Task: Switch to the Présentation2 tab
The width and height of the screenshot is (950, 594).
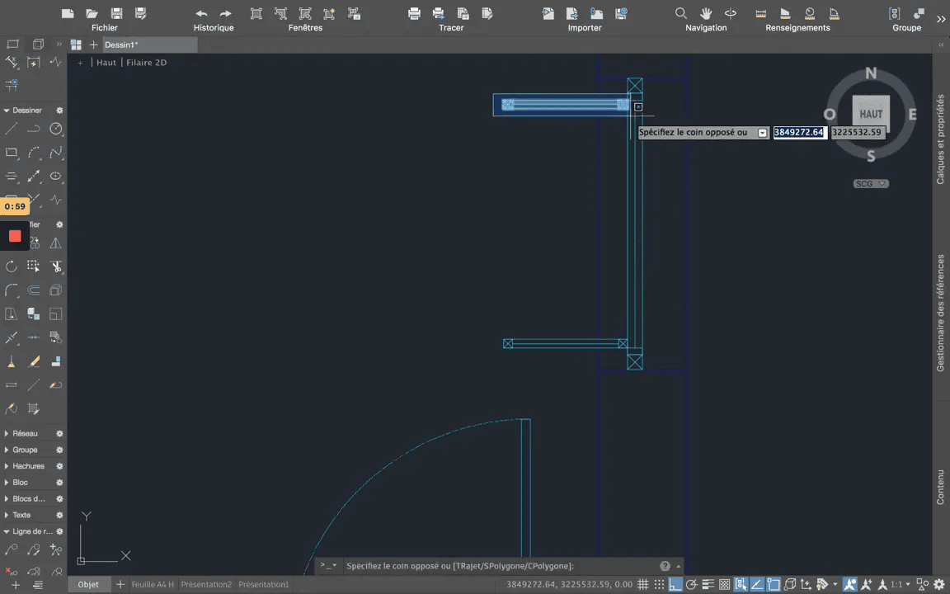Action: coord(206,584)
